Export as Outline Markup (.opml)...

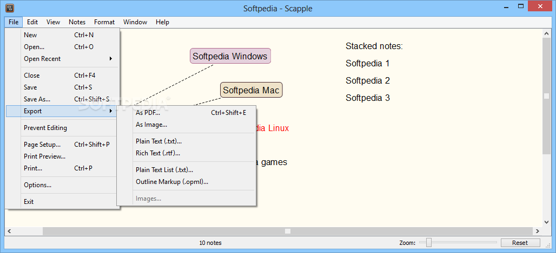click(x=187, y=182)
